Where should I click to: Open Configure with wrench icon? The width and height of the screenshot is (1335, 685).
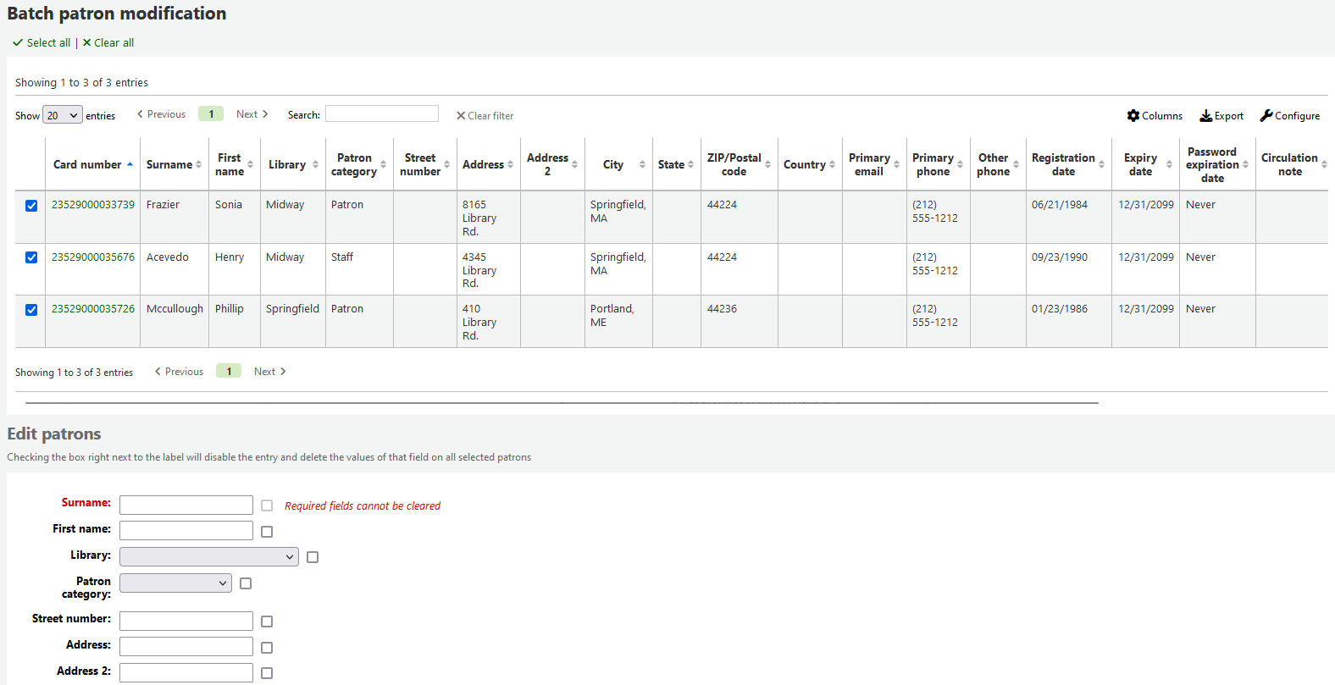[1266, 116]
